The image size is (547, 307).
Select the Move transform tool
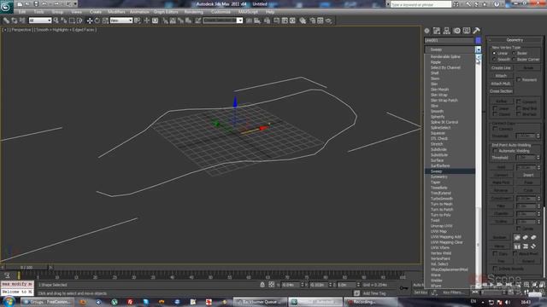click(90, 20)
